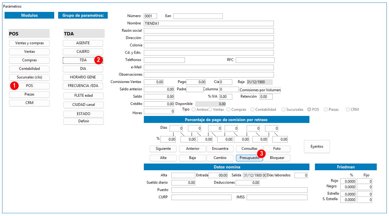The image size is (389, 216).
Task: Open the Ventas module button
Action: [29, 52]
